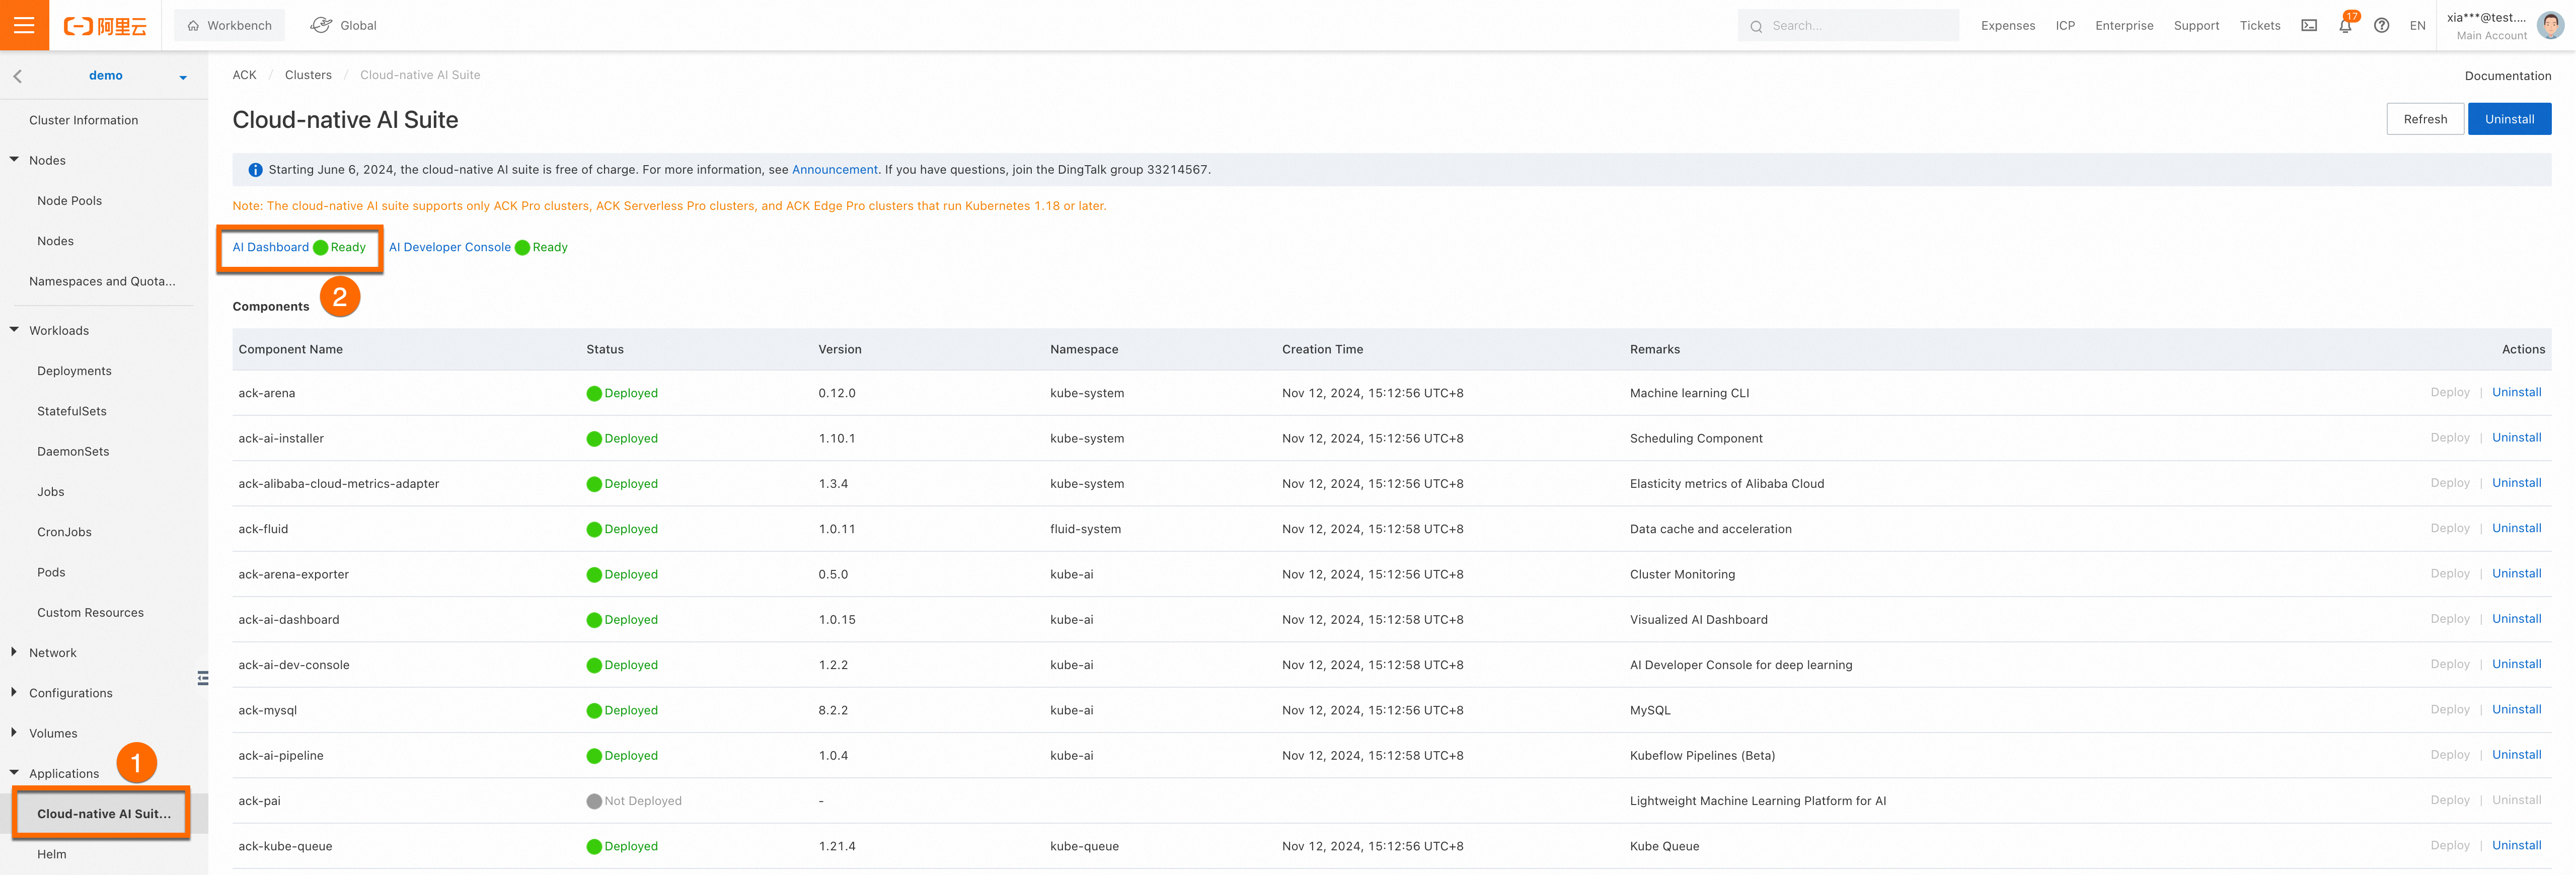This screenshot has height=875, width=2576.
Task: Open the Announcement link
Action: tap(834, 170)
